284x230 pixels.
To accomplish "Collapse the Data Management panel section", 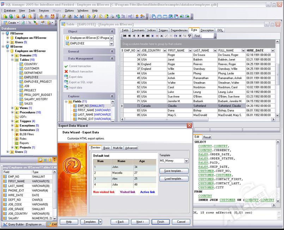I will pos(112,59).
